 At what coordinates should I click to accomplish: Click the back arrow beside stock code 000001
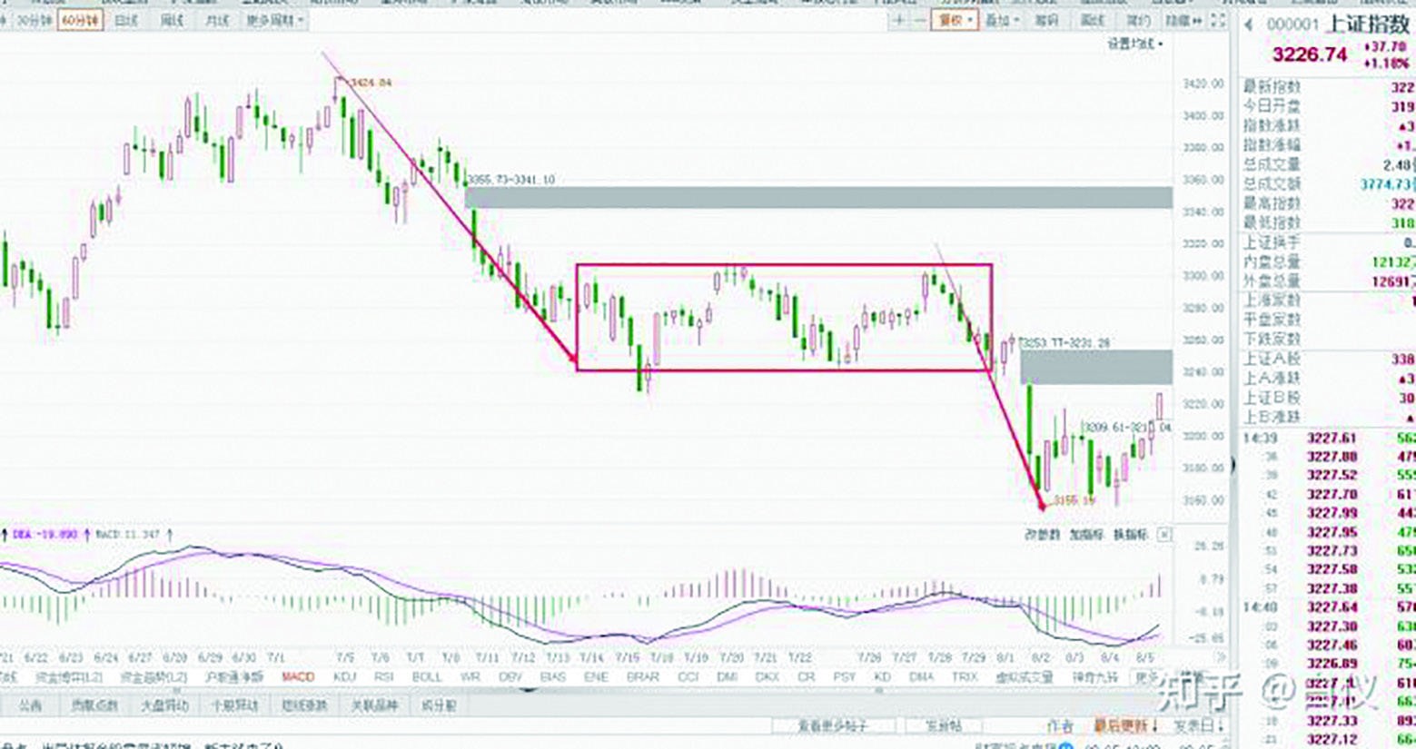[1248, 25]
